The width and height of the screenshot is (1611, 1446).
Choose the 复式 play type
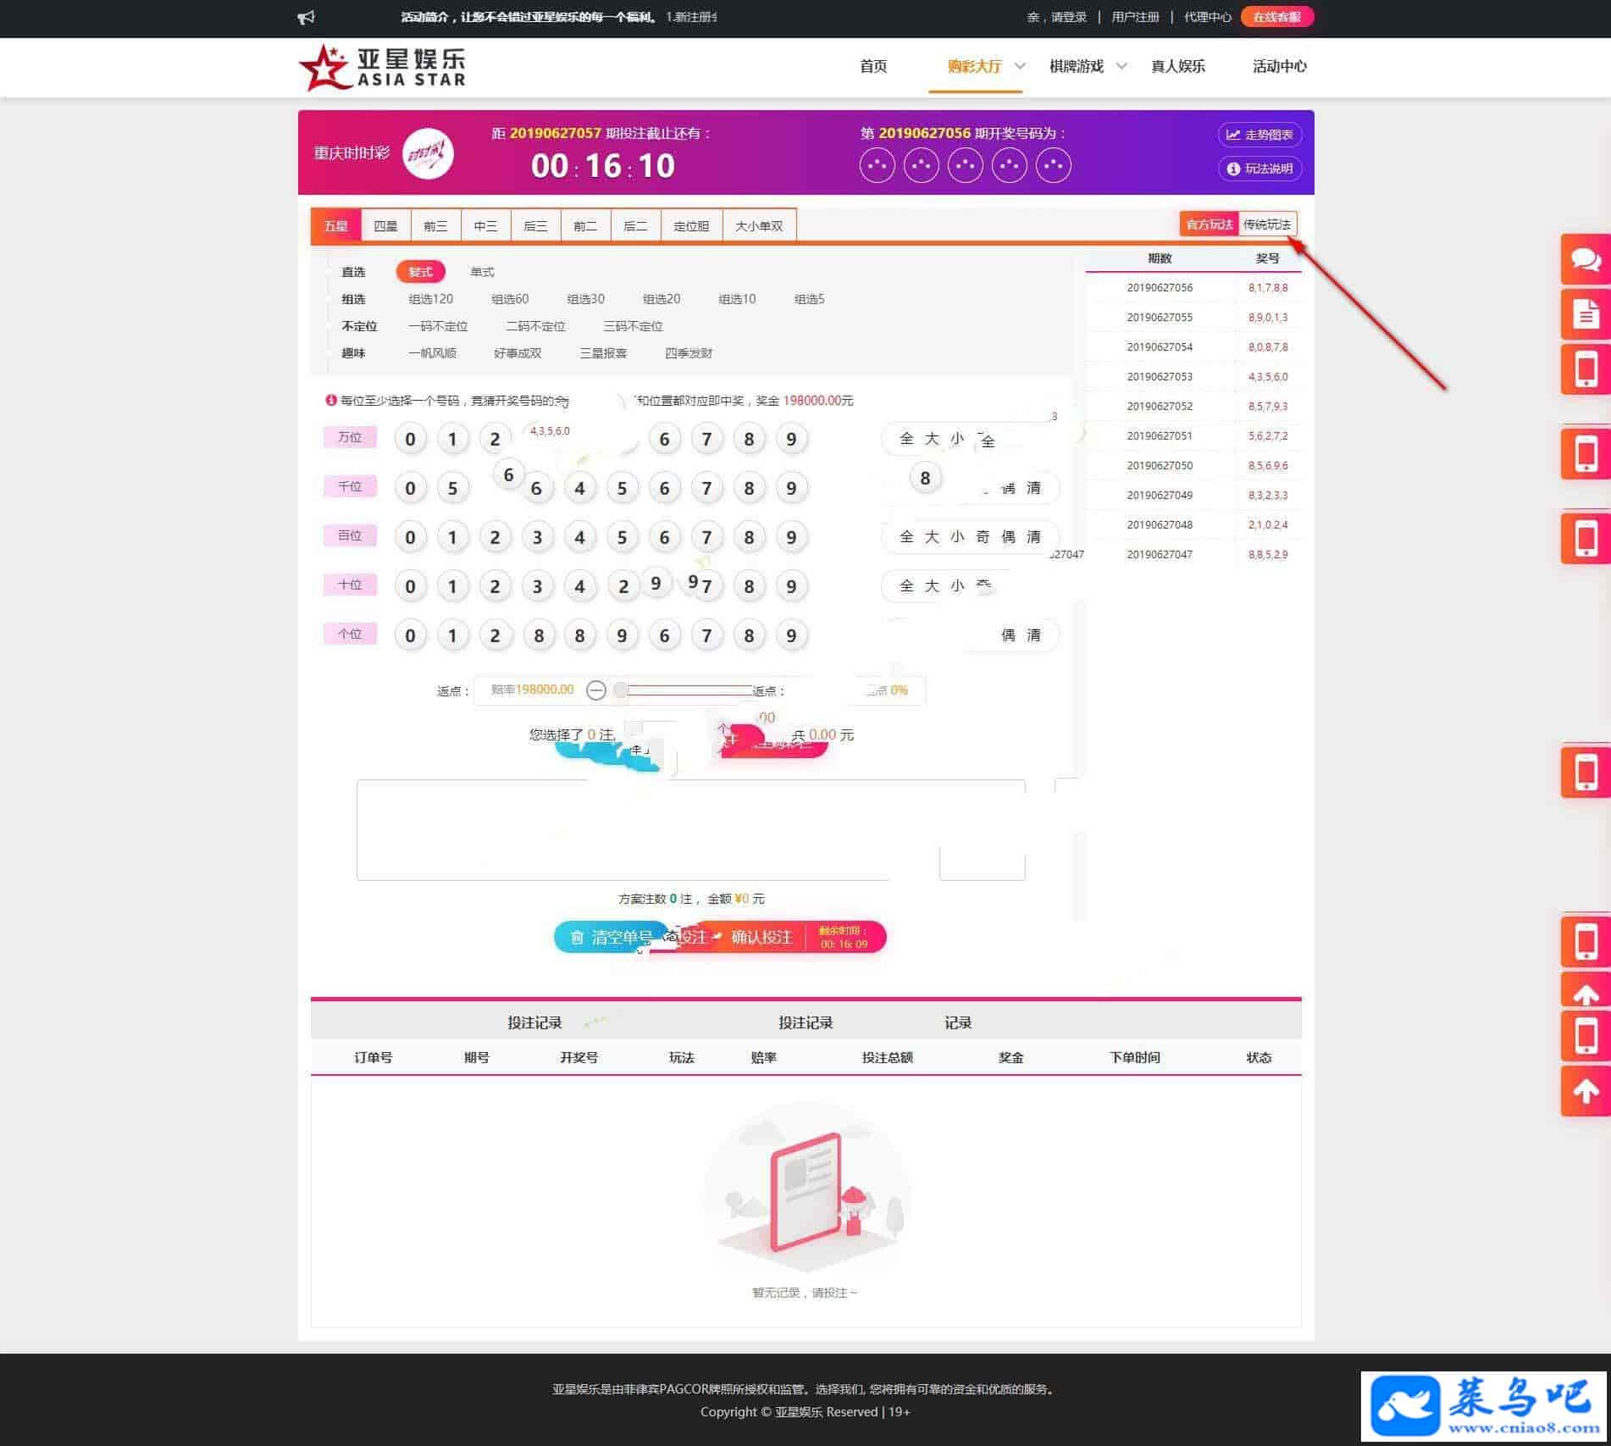[x=420, y=272]
